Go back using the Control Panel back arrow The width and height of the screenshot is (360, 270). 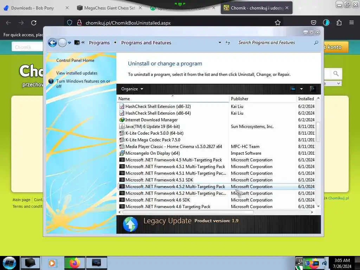tap(52, 43)
